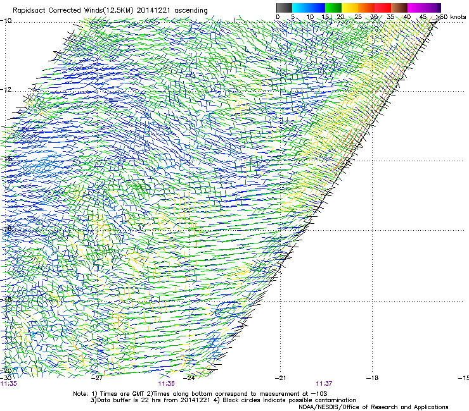
Task: Click the Rapidscat Corrected Winds title text
Action: (110, 10)
